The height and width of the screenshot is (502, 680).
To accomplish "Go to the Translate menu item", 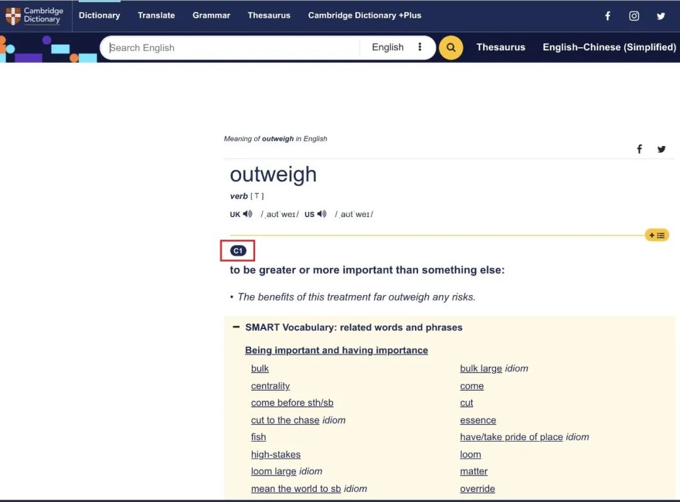I will (x=156, y=15).
